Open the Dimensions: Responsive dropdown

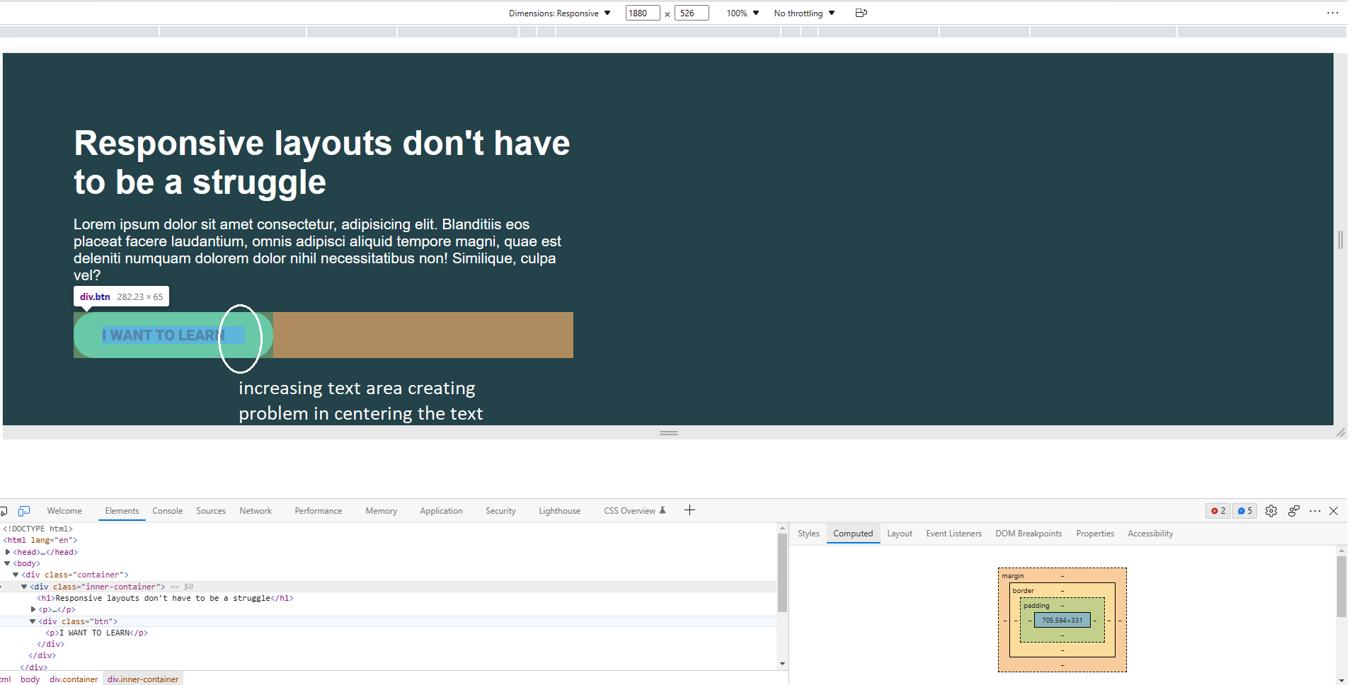point(559,13)
